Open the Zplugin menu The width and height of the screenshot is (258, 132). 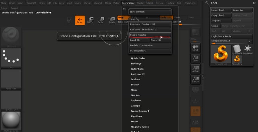[x=4, y=8]
